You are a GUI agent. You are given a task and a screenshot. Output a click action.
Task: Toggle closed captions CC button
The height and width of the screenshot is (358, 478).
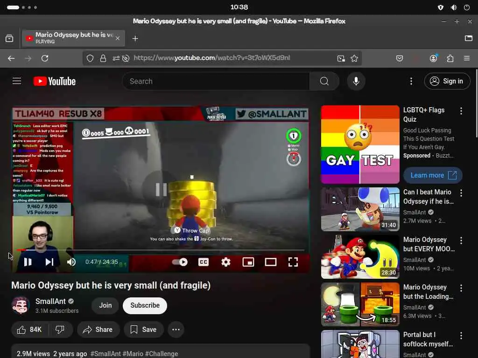click(x=204, y=262)
